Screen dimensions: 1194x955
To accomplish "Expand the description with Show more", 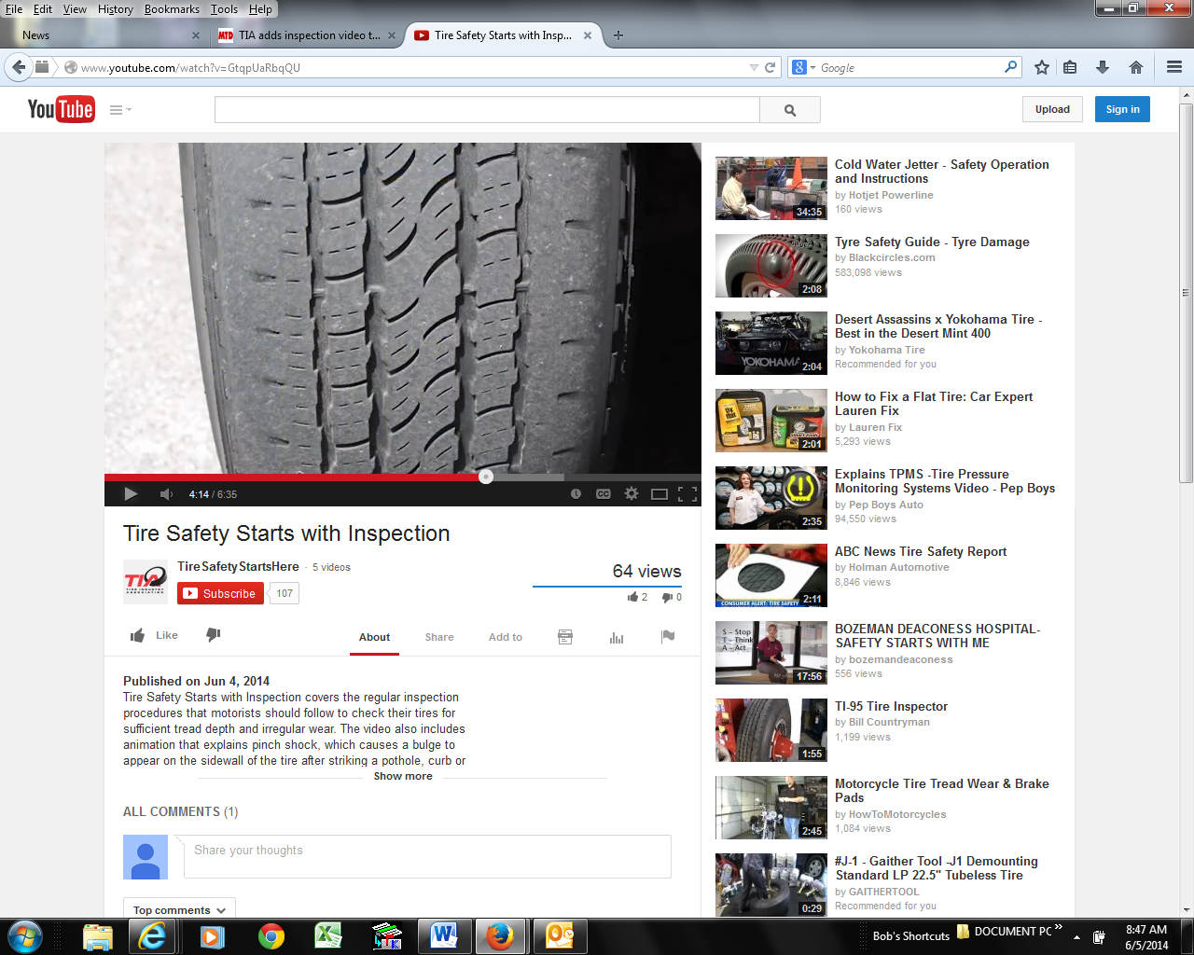I will coord(403,775).
